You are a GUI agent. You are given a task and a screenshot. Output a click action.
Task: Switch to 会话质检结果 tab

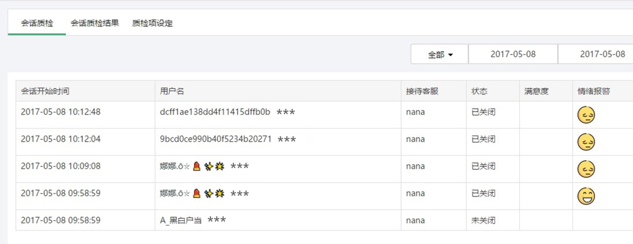tap(95, 23)
